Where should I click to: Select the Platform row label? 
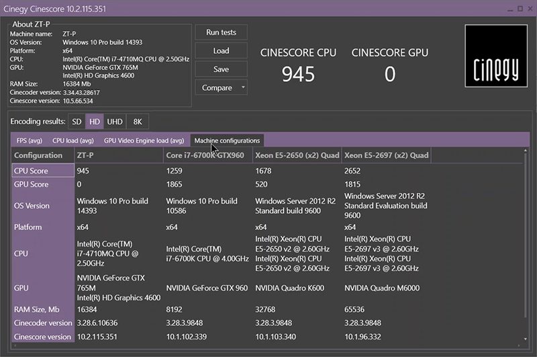(43, 227)
